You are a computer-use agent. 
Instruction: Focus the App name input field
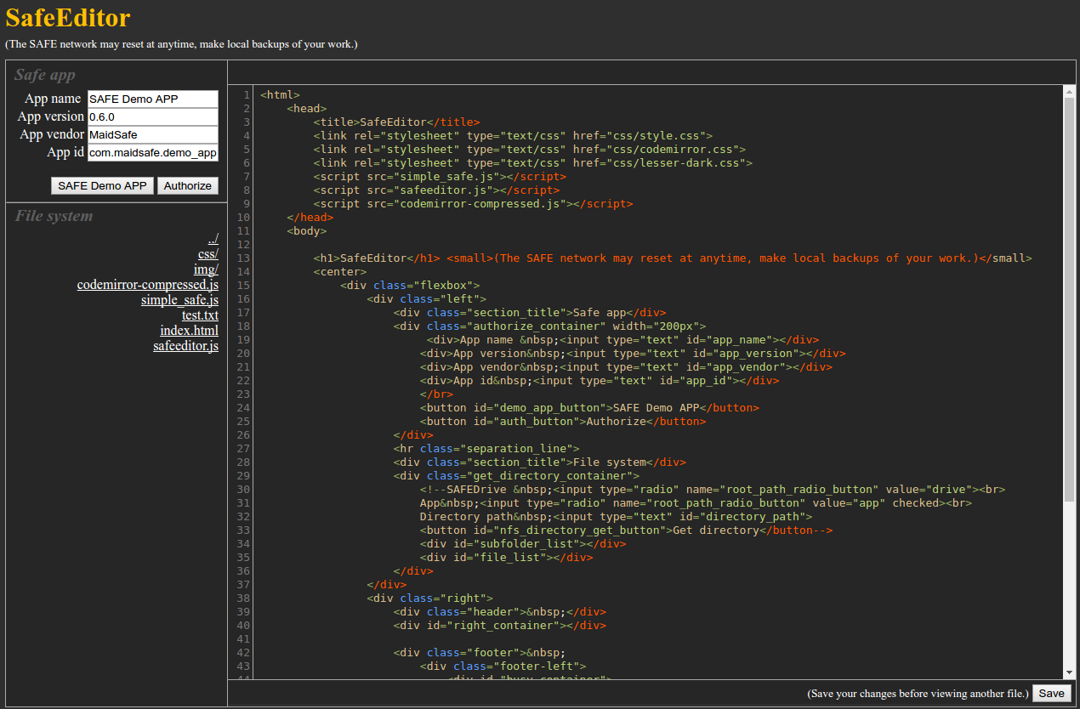[x=153, y=99]
